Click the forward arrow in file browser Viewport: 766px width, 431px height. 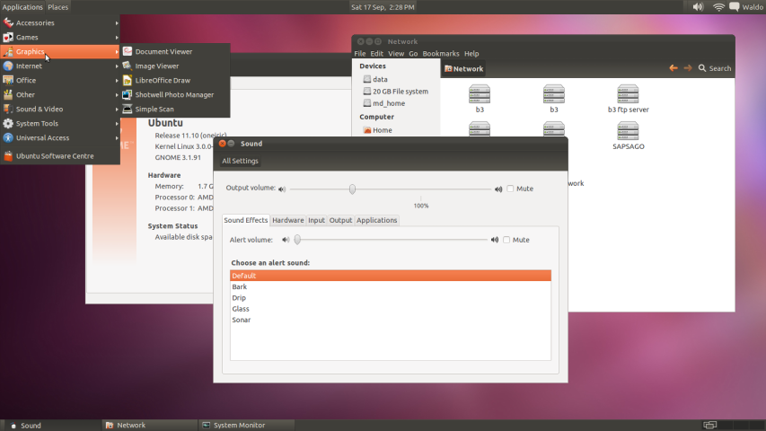pyautogui.click(x=688, y=68)
